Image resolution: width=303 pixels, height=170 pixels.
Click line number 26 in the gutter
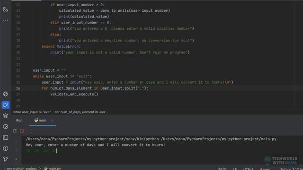pyautogui.click(x=18, y=88)
